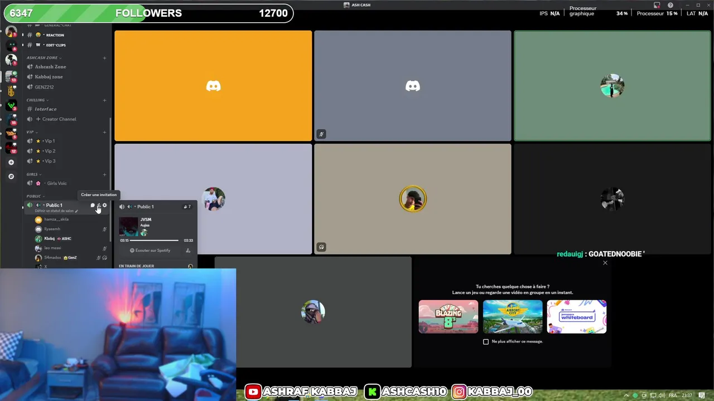Click the screen capture icon near help

657,5
